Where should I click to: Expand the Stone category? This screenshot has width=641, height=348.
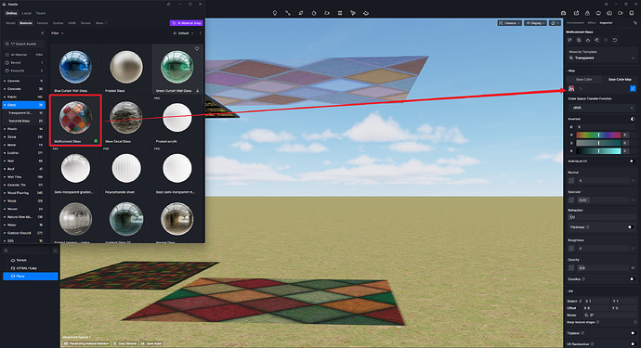point(24,136)
